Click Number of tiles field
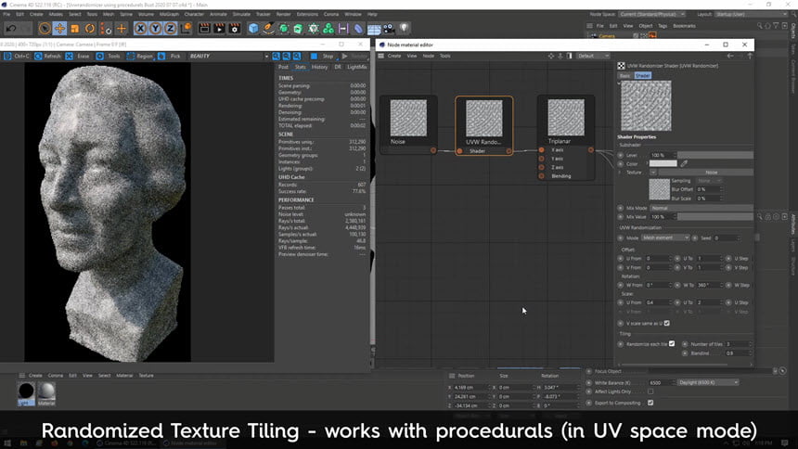 click(x=738, y=344)
